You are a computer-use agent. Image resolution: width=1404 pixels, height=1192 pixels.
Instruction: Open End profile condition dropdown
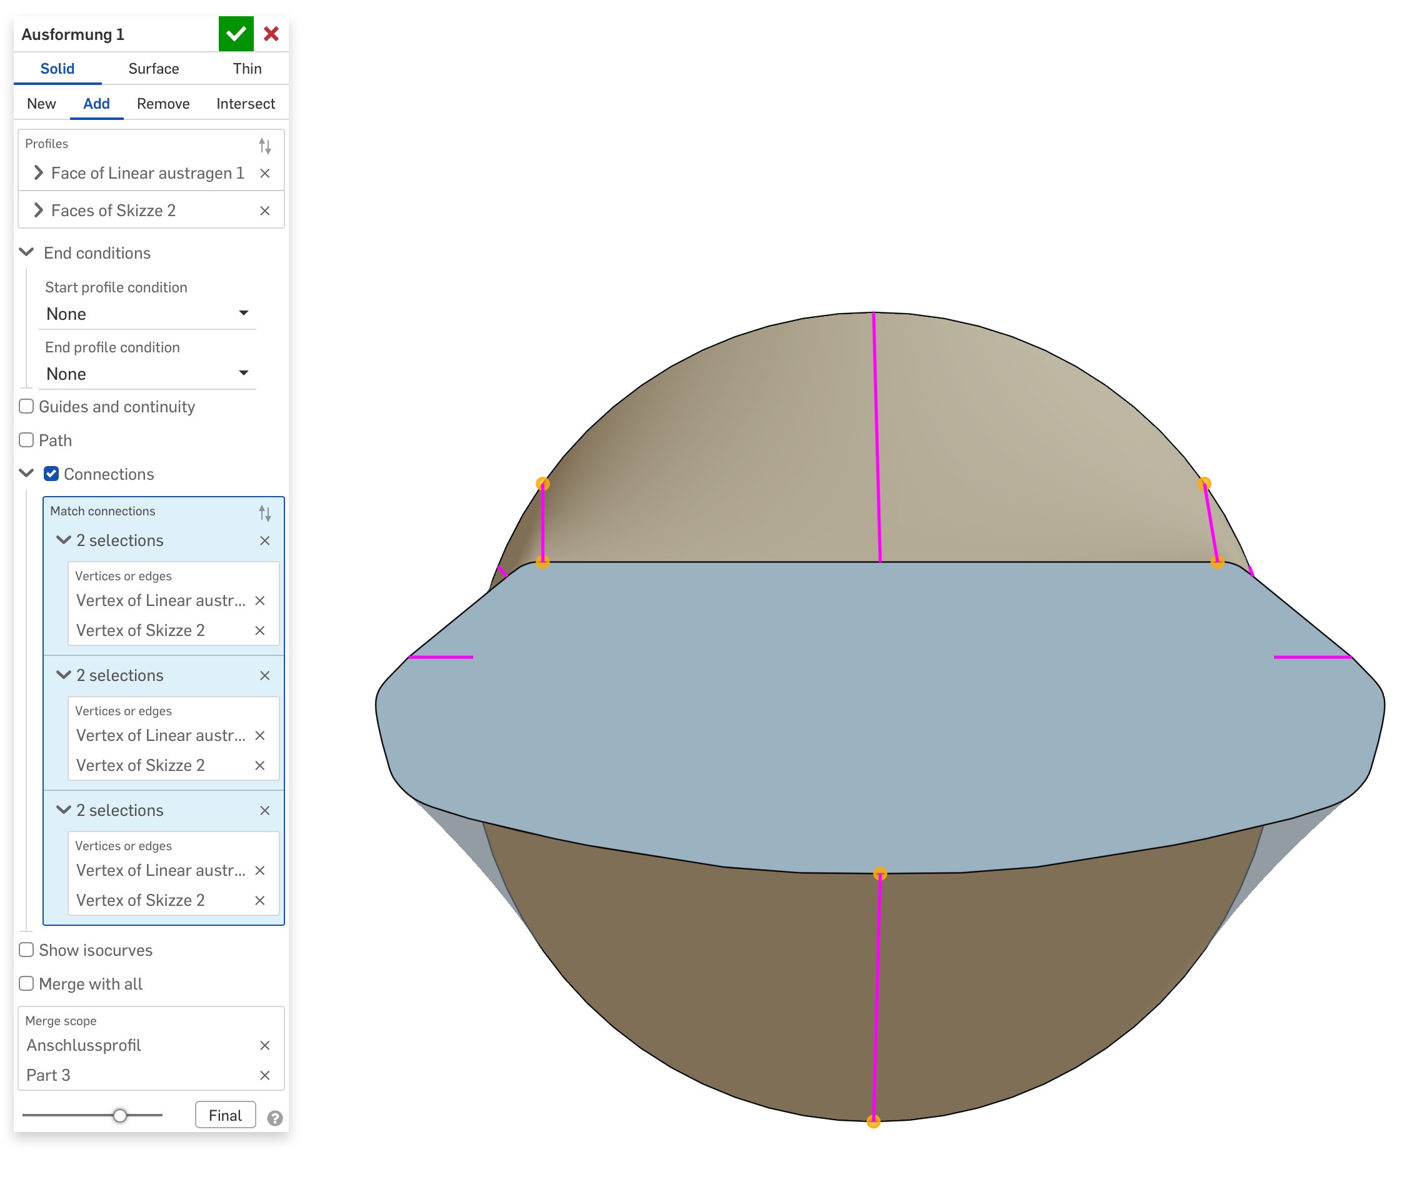(x=148, y=374)
